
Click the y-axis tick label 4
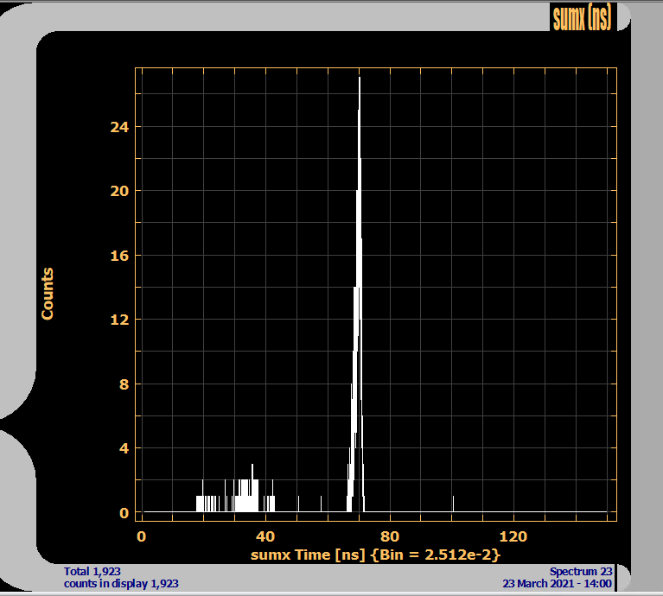[124, 448]
